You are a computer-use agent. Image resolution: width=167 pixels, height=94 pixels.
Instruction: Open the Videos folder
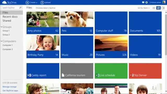[x=145, y=47]
